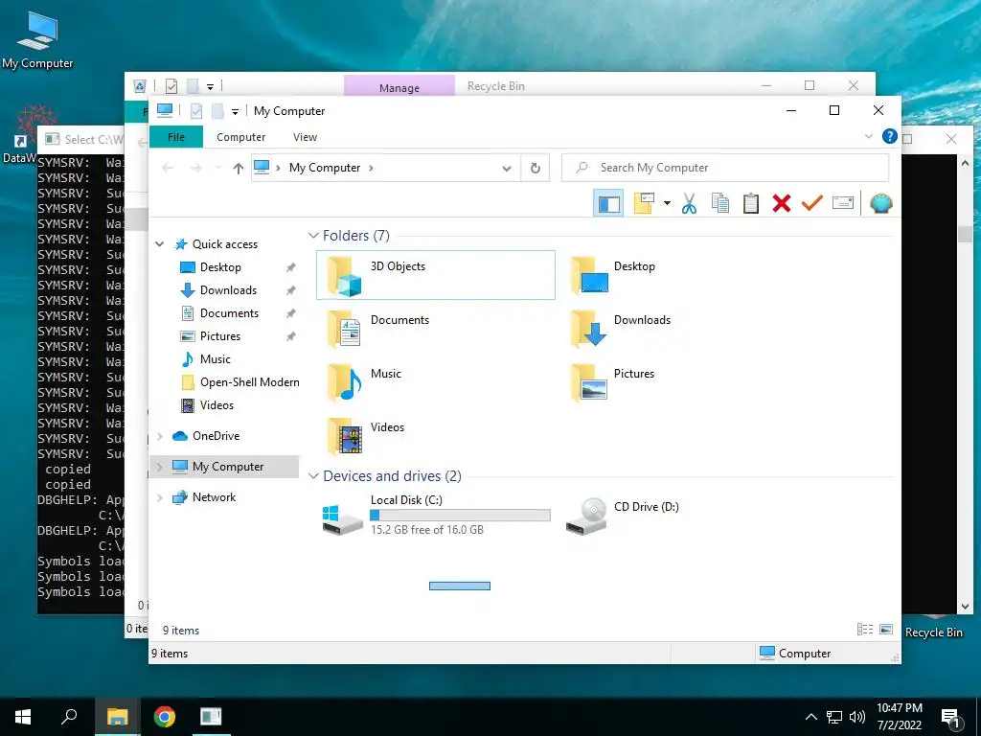This screenshot has height=736, width=981.
Task: Select OneDrive in the navigation pane
Action: tap(216, 436)
